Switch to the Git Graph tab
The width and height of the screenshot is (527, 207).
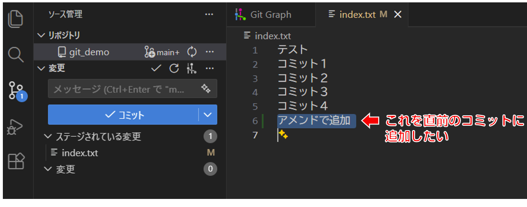pyautogui.click(x=263, y=15)
